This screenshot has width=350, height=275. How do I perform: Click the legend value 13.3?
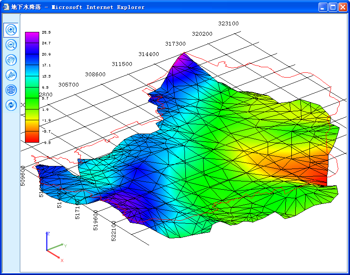click(46, 76)
